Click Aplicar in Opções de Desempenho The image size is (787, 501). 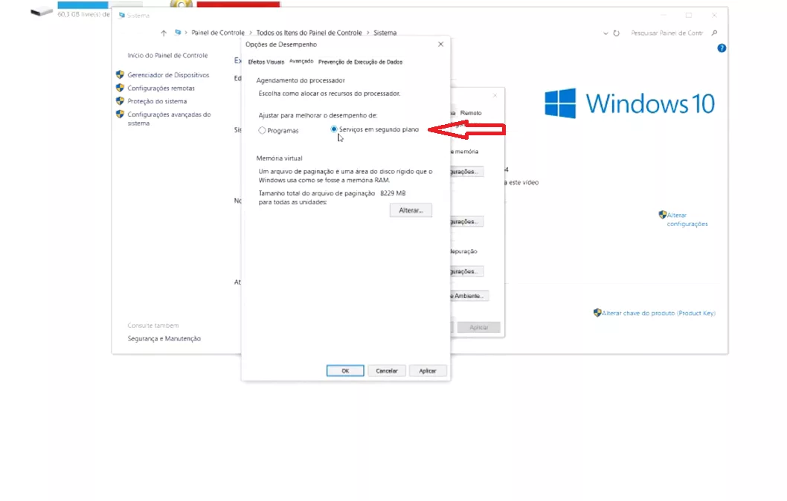[x=428, y=371]
